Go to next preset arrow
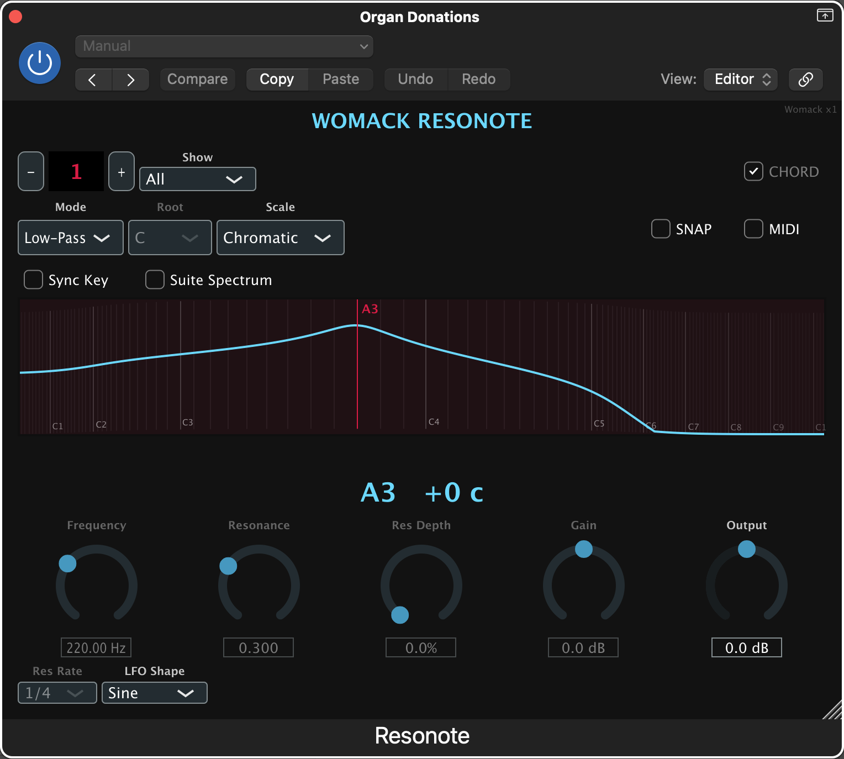Viewport: 844px width, 759px height. (x=131, y=80)
